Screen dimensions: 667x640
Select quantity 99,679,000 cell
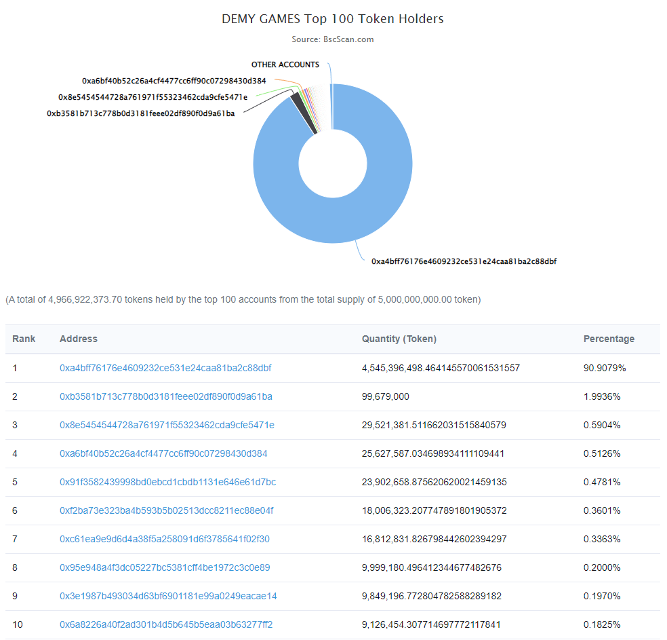[x=386, y=396]
